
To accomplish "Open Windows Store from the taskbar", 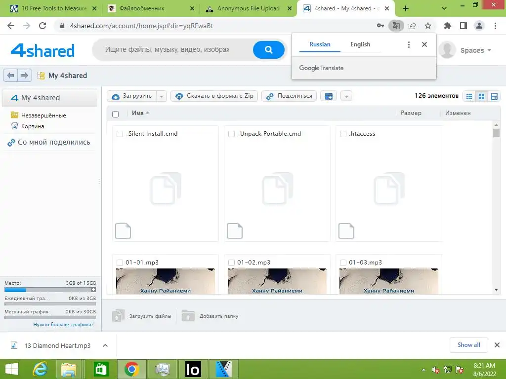I will (x=101, y=369).
